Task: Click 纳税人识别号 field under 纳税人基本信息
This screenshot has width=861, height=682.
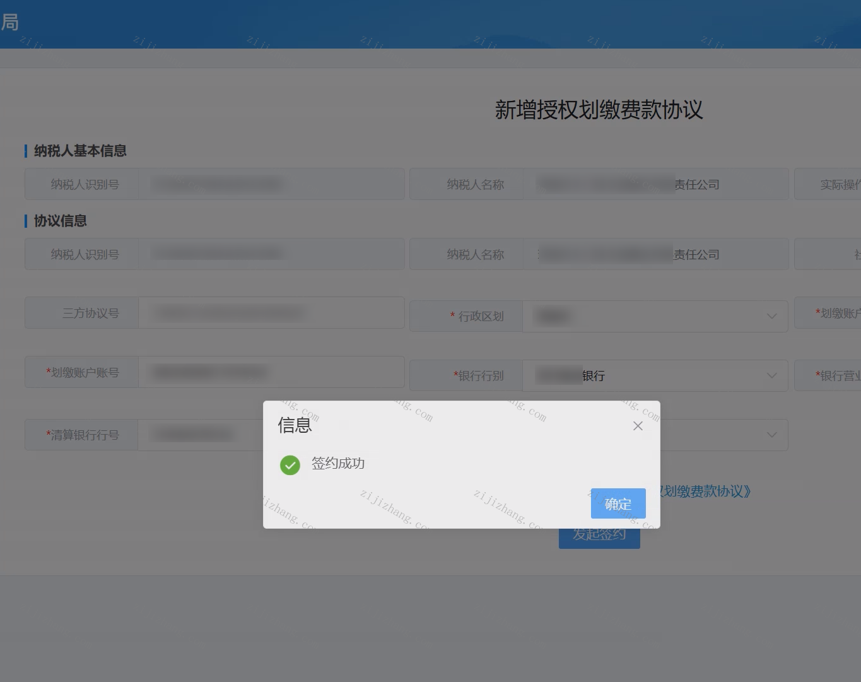Action: [x=271, y=184]
